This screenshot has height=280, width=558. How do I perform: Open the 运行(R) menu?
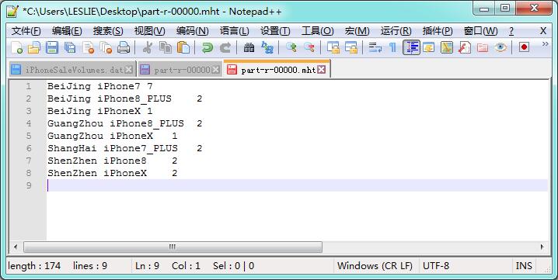click(x=396, y=31)
